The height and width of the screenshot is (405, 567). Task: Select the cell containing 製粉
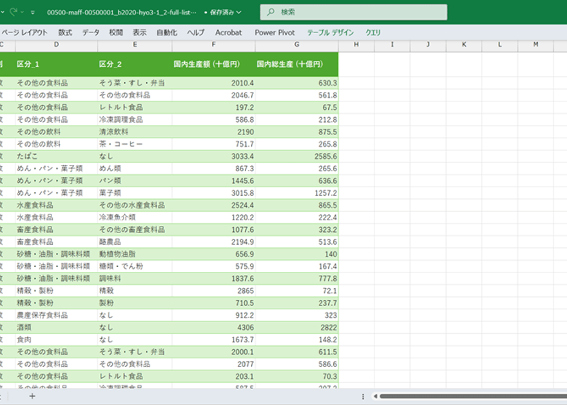click(x=135, y=303)
